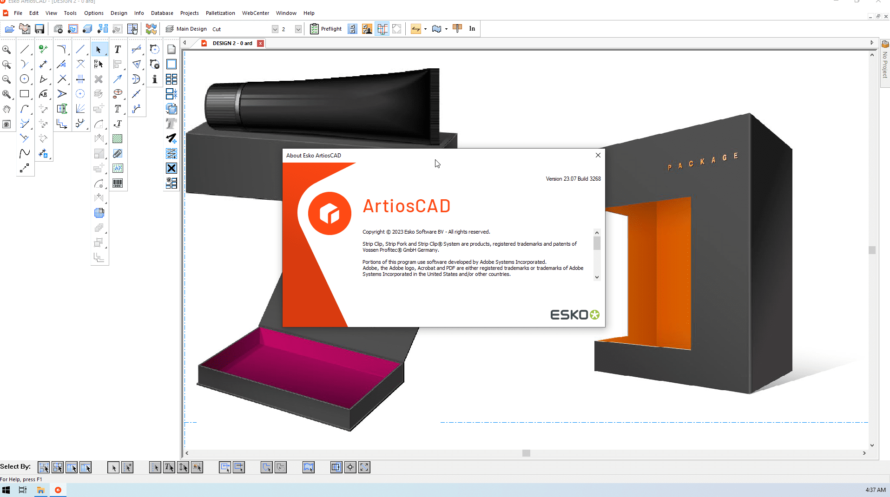This screenshot has height=497, width=890.
Task: Open File Explorer from the taskbar
Action: click(41, 490)
